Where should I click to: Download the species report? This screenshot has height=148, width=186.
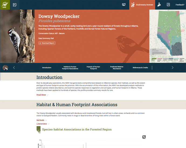tap(47, 43)
